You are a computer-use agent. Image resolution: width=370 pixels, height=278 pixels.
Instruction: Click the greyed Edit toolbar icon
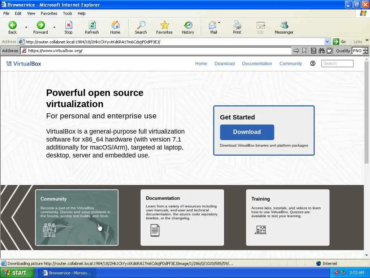click(x=261, y=28)
